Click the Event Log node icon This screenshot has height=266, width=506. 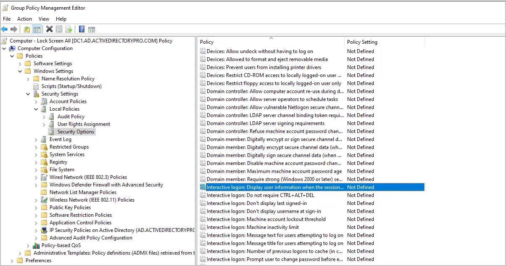44,139
